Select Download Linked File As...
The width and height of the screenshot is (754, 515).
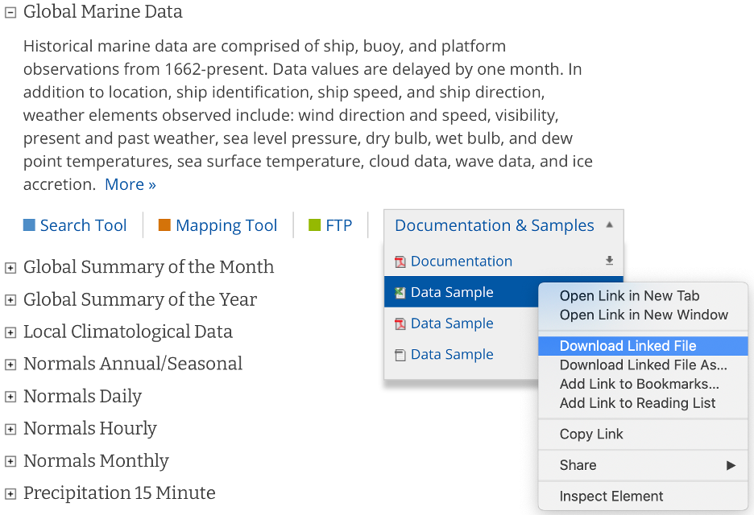coord(643,365)
